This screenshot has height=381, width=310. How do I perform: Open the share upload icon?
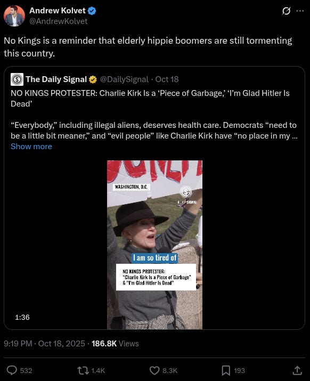(297, 370)
